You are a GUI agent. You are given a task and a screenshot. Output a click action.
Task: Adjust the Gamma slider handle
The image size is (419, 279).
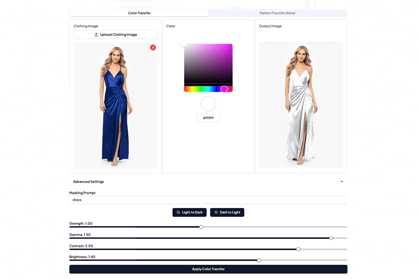[x=331, y=238]
